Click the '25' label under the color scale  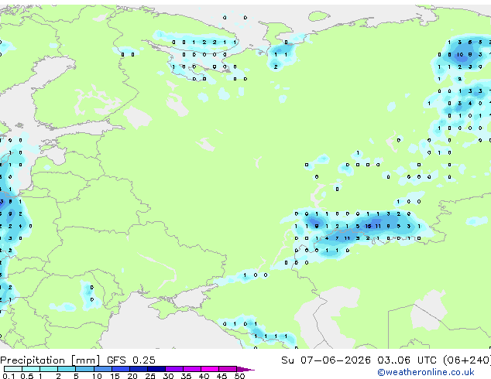[x=150, y=376]
